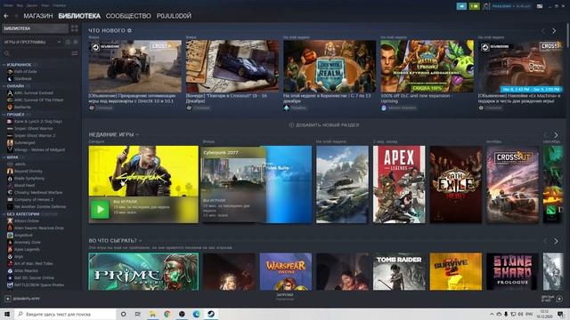Collapse the ШЛАК category
This screenshot has width=570, height=320.
4,157
